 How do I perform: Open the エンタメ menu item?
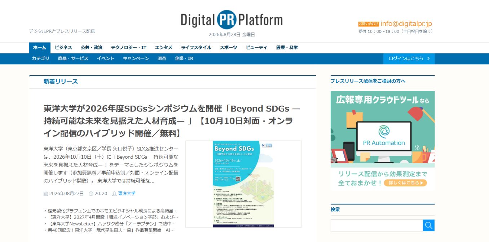(x=164, y=48)
